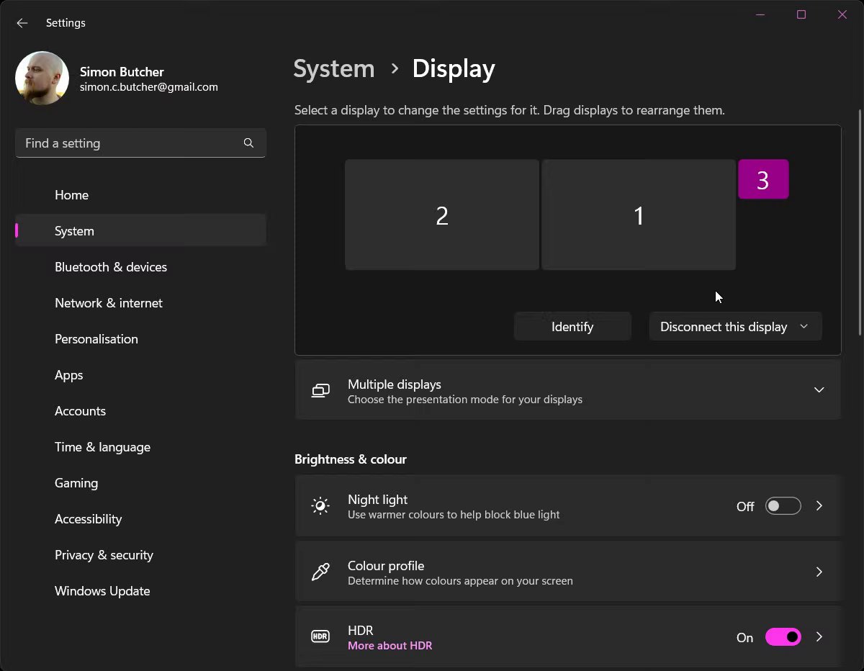This screenshot has width=864, height=671.
Task: Select display 3 in arrangement
Action: click(x=763, y=179)
